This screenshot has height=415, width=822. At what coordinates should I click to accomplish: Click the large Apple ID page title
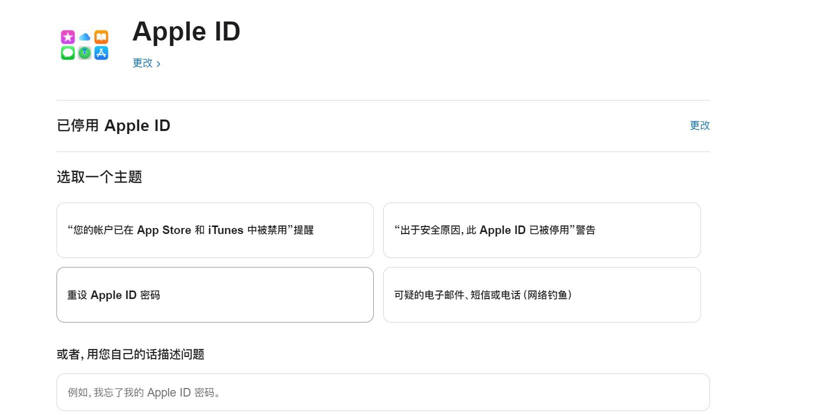pos(186,31)
